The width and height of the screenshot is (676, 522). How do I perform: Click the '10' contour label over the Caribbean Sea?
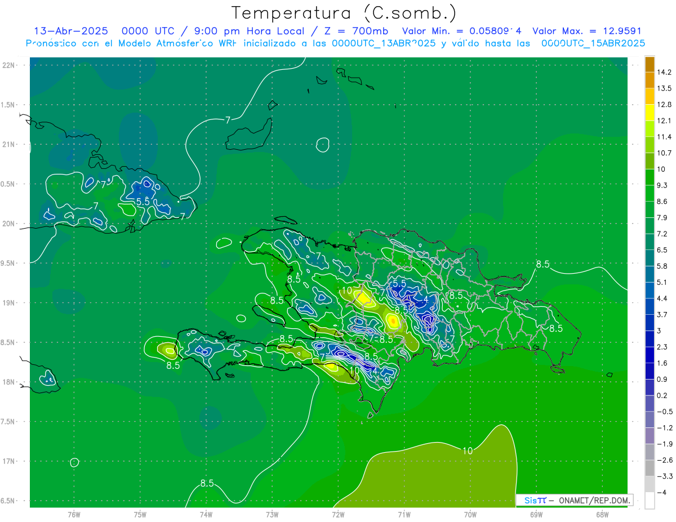[468, 450]
